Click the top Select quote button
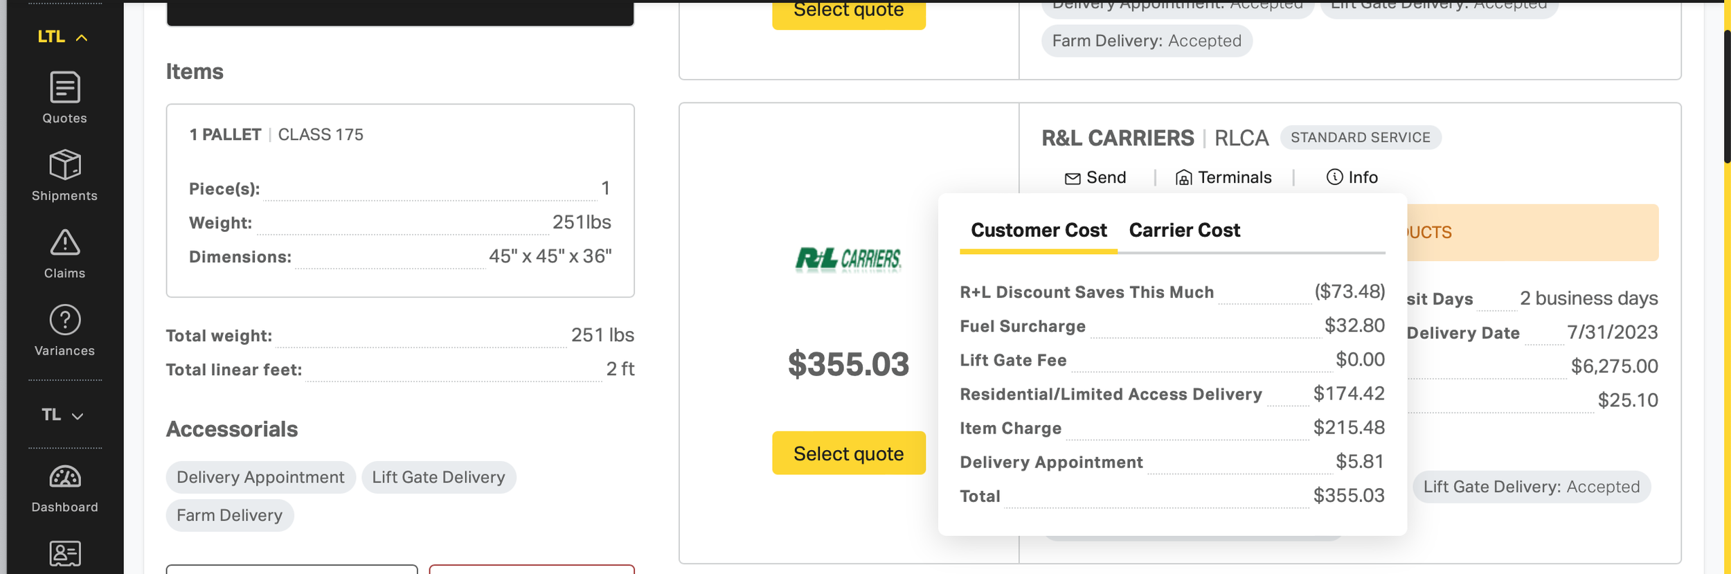Viewport: 1731px width, 574px height. click(x=848, y=12)
